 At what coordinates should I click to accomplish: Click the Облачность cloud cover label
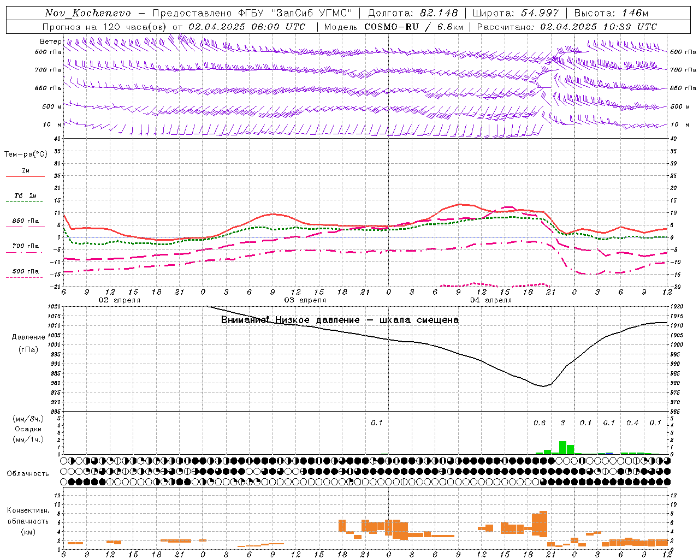(28, 474)
